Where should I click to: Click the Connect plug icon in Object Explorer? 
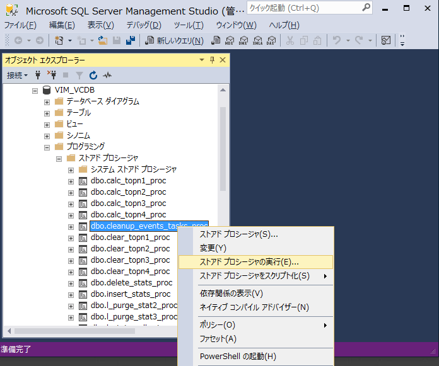pos(38,75)
